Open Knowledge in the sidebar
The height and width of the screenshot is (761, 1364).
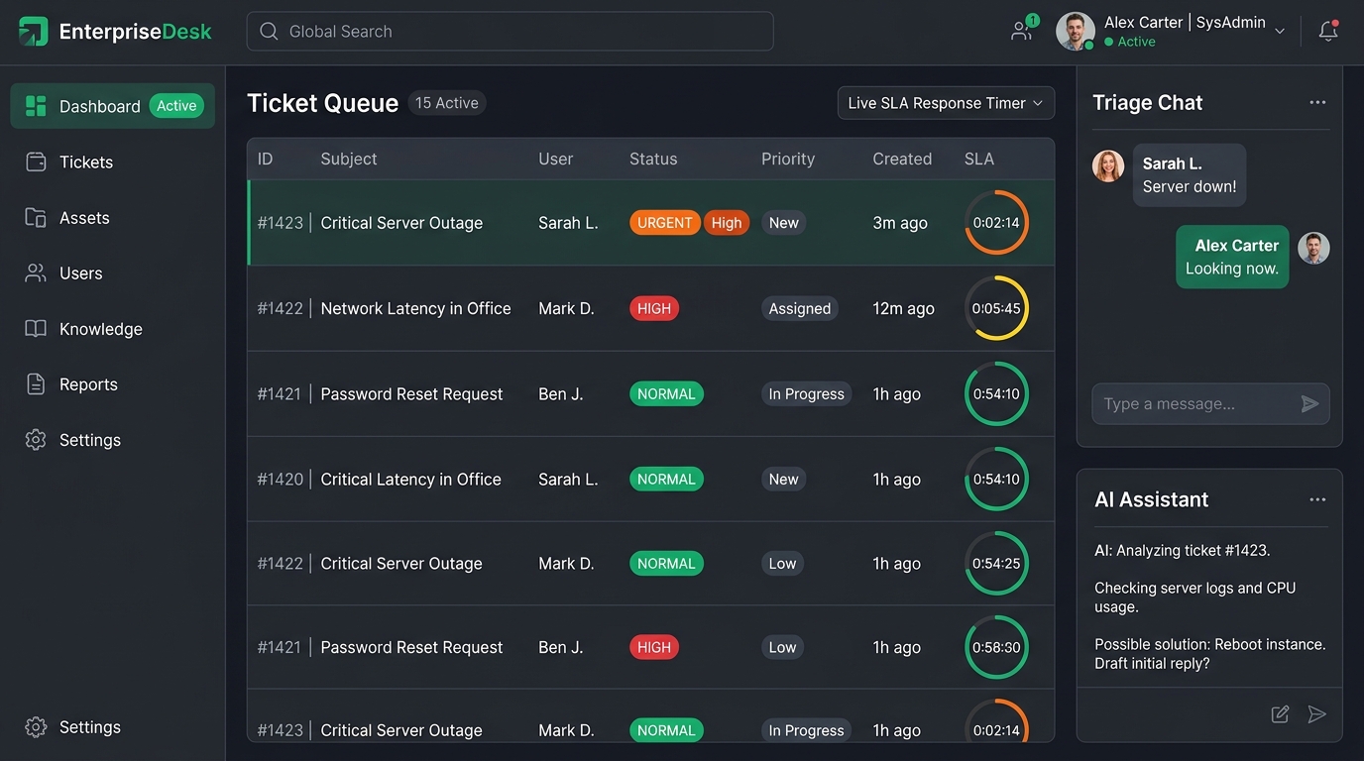(x=100, y=328)
